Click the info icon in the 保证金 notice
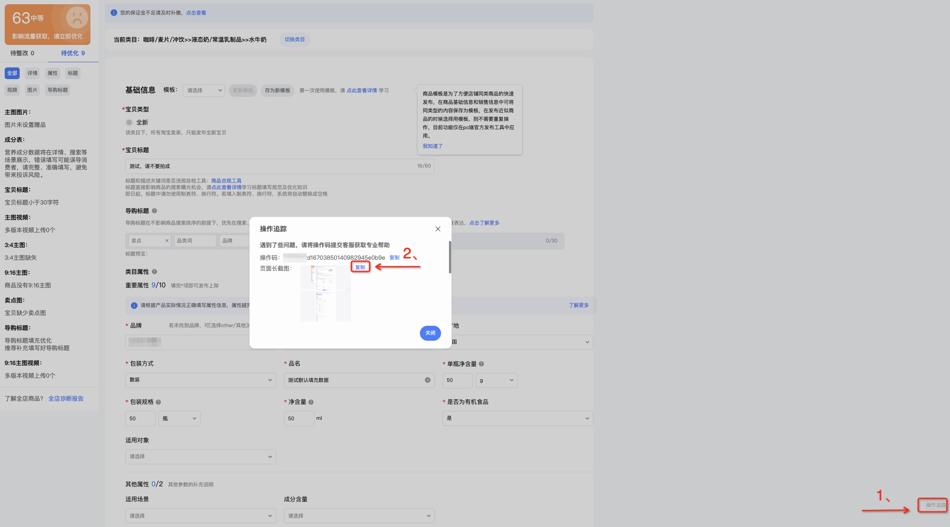Viewport: 950px width, 527px height. coord(114,13)
